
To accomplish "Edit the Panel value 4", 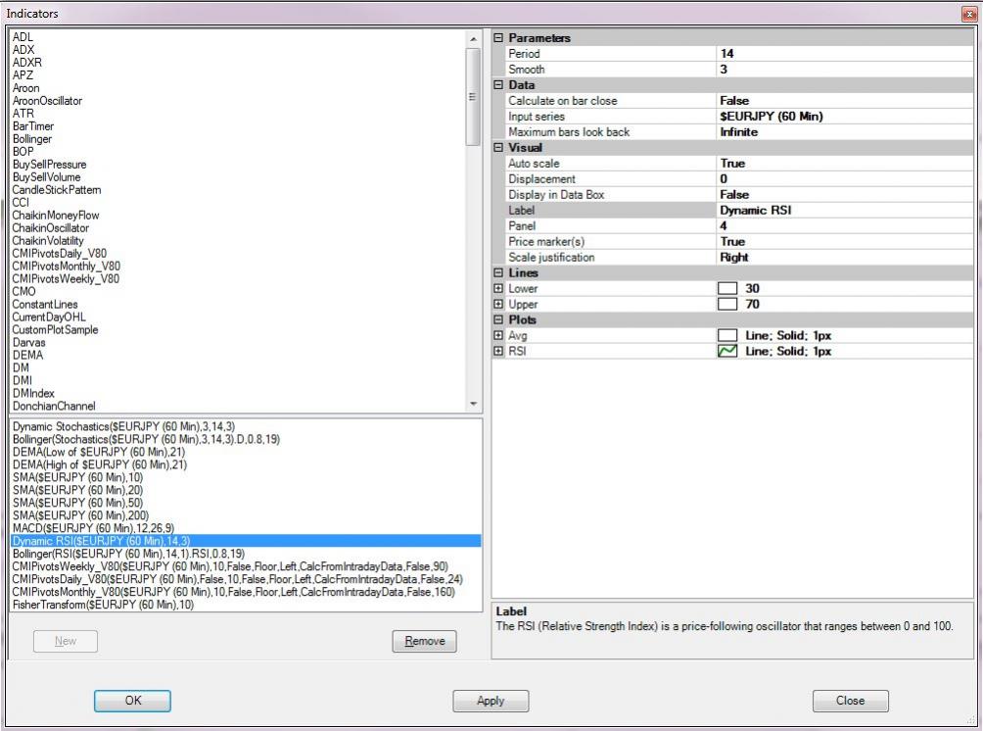I will 844,226.
